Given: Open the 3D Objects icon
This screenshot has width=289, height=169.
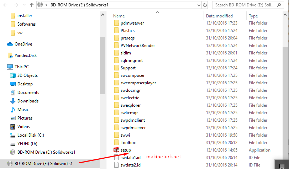Looking at the screenshot, I should 13,75.
